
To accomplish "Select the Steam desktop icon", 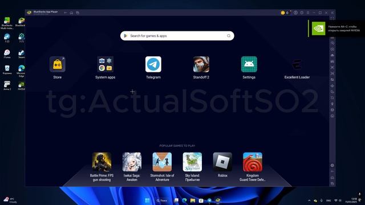I will tap(21, 54).
